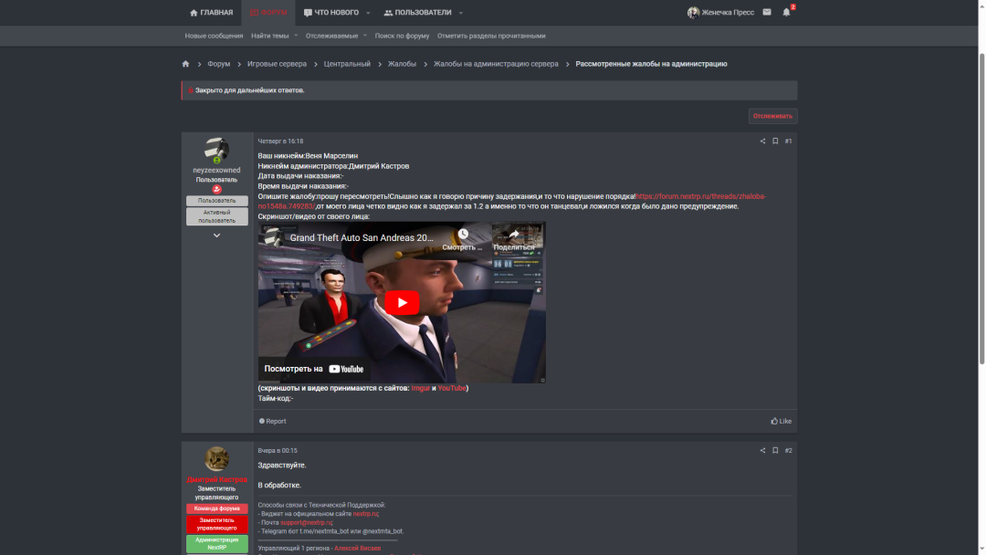Open the Дмитрий Кастров profile name

pyautogui.click(x=216, y=479)
